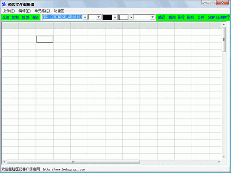Click the black color swatch
The height and width of the screenshot is (173, 231).
108,17
